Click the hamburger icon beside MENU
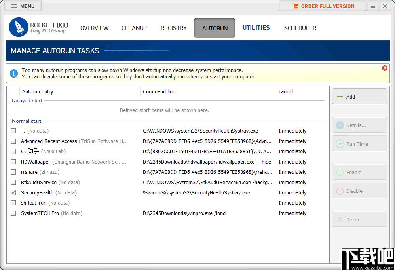Image resolution: width=395 pixels, height=270 pixels. (14, 6)
